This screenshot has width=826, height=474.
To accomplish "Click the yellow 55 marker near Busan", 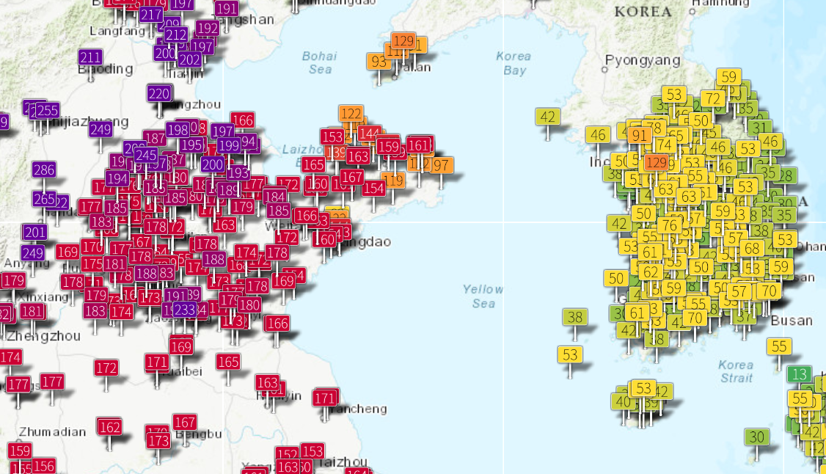I will point(779,346).
